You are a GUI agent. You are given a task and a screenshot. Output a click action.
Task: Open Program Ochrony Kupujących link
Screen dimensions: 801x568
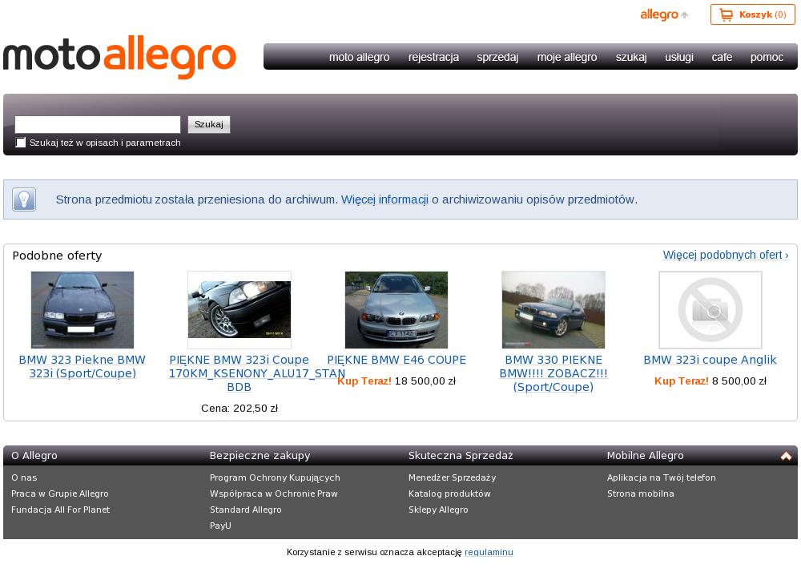275,477
